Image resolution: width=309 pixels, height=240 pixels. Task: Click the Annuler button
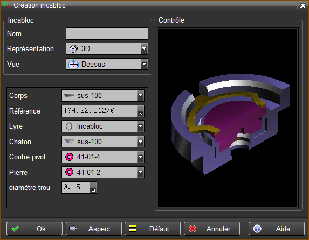[x=212, y=229]
